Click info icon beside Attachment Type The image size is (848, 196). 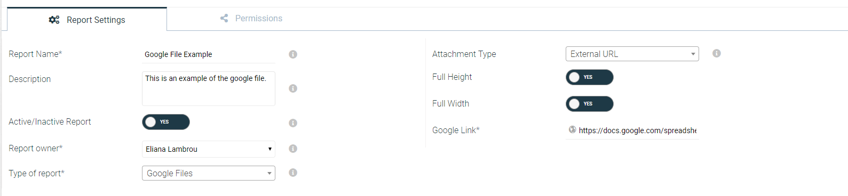point(717,53)
